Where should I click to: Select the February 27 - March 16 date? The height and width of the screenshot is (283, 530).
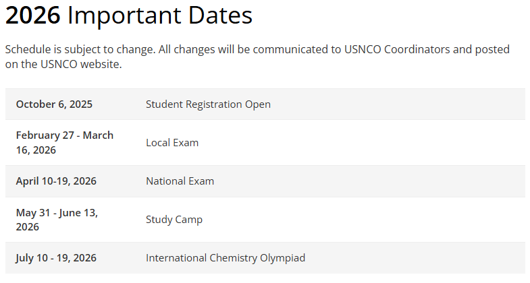tap(64, 142)
